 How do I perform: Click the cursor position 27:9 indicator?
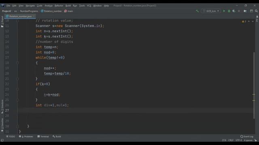coord(224,140)
